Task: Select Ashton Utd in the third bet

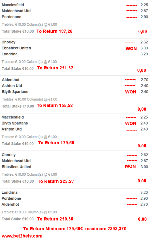Action: click(x=12, y=86)
